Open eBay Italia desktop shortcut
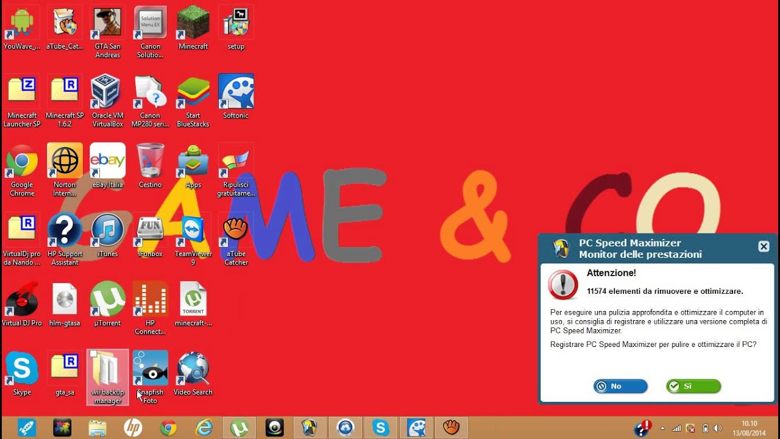Screen dimensions: 780x439 (107, 167)
